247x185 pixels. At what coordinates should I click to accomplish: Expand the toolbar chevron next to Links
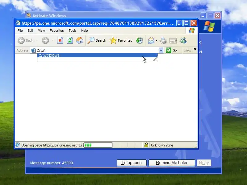pyautogui.click(x=195, y=49)
